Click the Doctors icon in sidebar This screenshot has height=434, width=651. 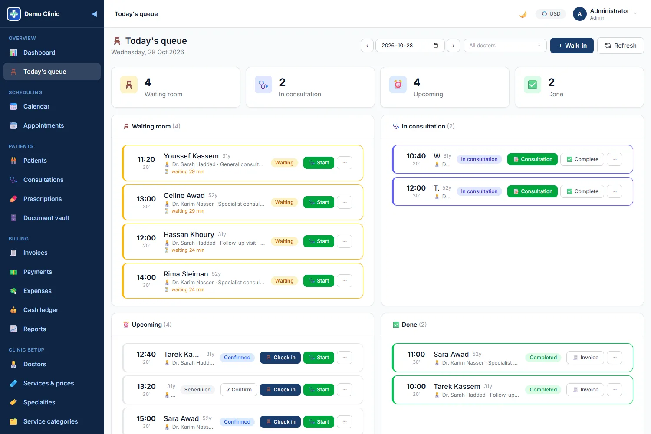click(x=13, y=364)
